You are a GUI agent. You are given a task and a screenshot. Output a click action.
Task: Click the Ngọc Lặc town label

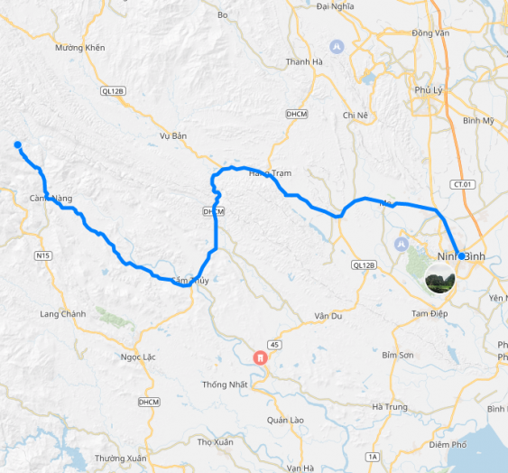coord(138,357)
